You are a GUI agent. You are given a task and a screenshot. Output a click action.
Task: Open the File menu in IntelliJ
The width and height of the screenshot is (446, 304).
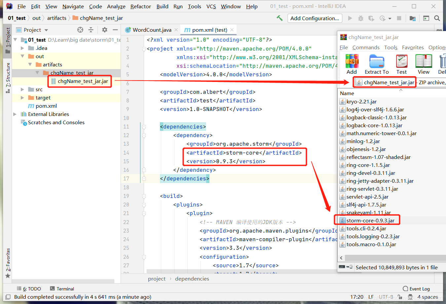(21, 6)
